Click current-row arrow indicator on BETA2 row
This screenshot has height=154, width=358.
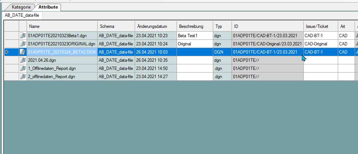click(x=7, y=52)
